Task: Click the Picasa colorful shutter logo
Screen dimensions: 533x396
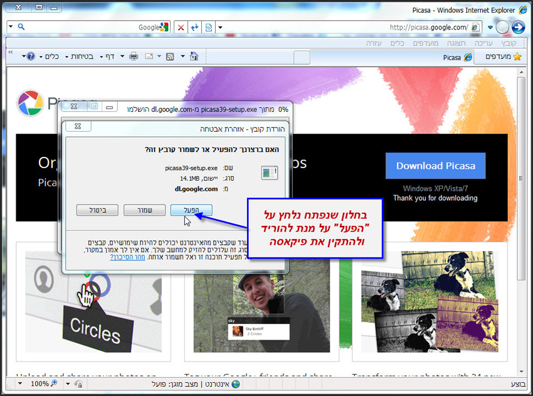Action: [x=30, y=103]
